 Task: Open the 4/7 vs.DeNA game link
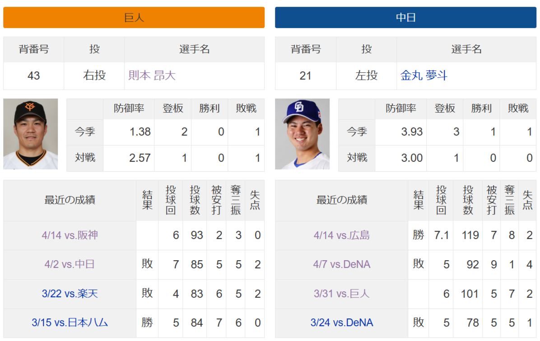(x=341, y=265)
